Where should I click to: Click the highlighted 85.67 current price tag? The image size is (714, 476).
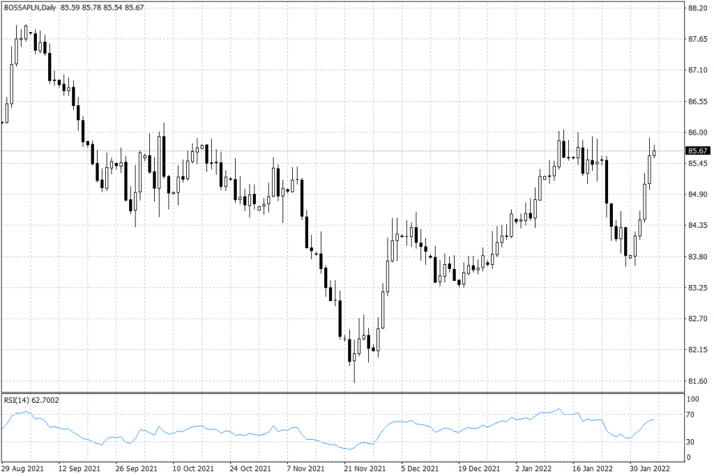coord(697,151)
